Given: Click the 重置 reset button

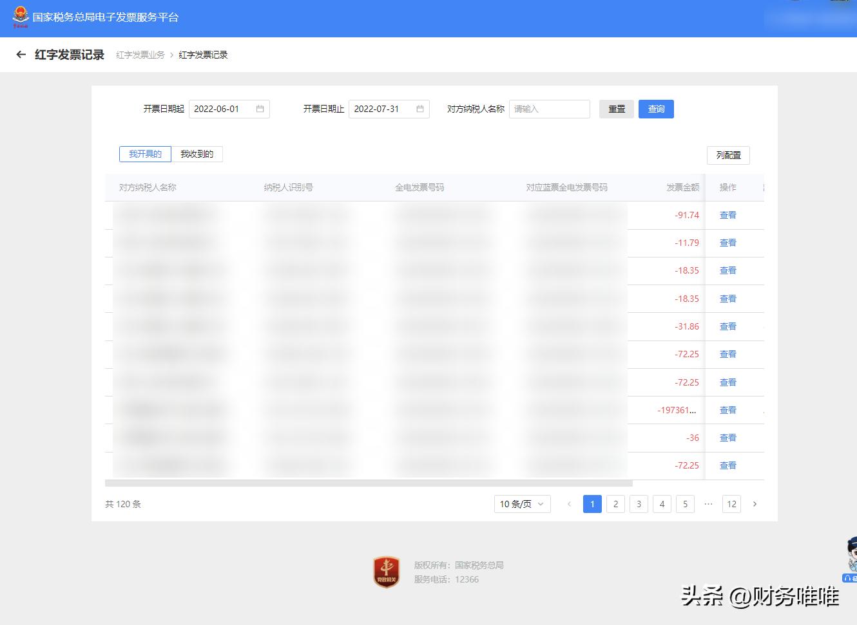Looking at the screenshot, I should coord(616,109).
